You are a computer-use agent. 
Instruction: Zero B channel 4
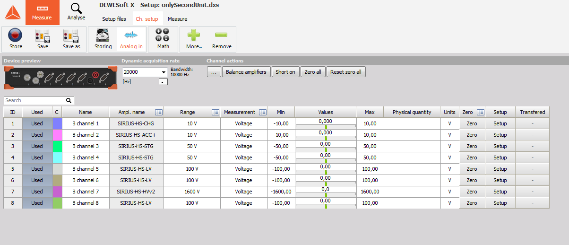click(x=472, y=157)
